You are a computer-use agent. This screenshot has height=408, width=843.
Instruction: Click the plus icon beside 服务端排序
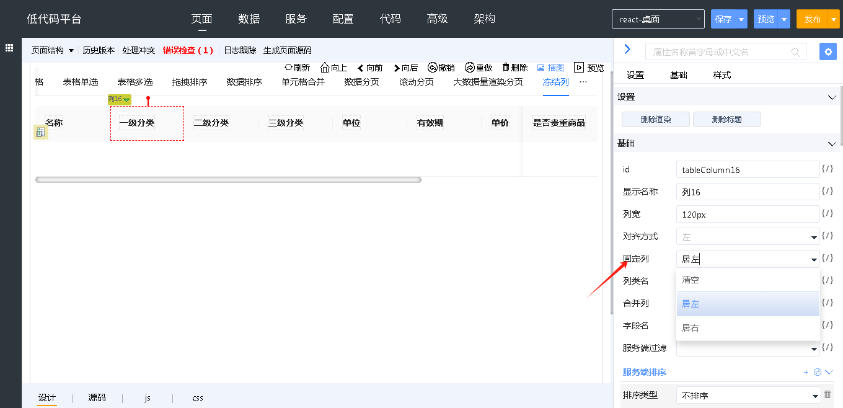[806, 372]
